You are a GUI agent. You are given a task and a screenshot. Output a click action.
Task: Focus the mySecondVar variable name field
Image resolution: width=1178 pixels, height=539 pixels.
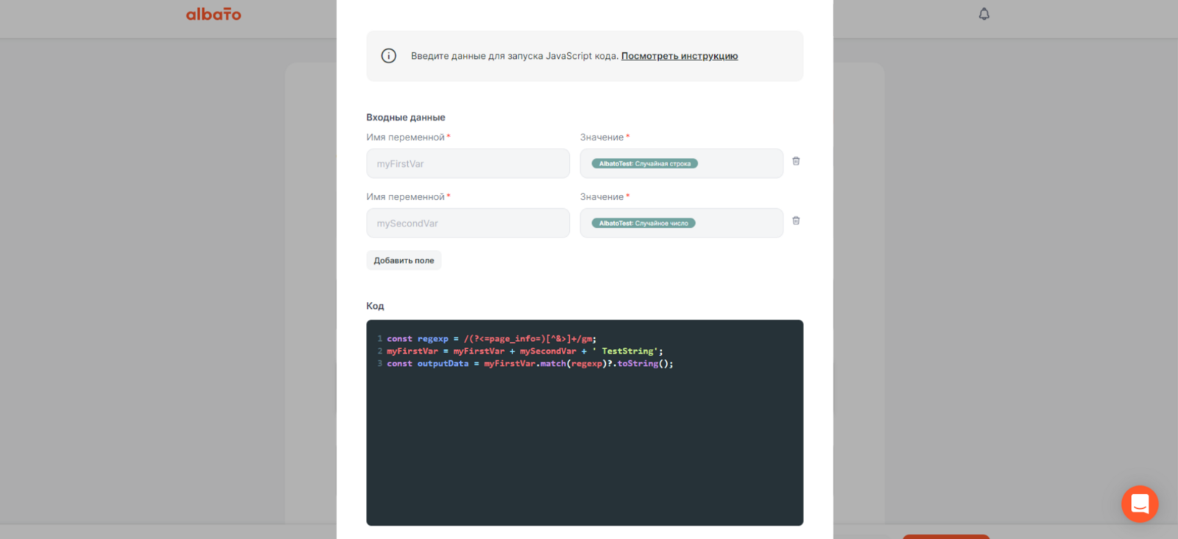468,223
